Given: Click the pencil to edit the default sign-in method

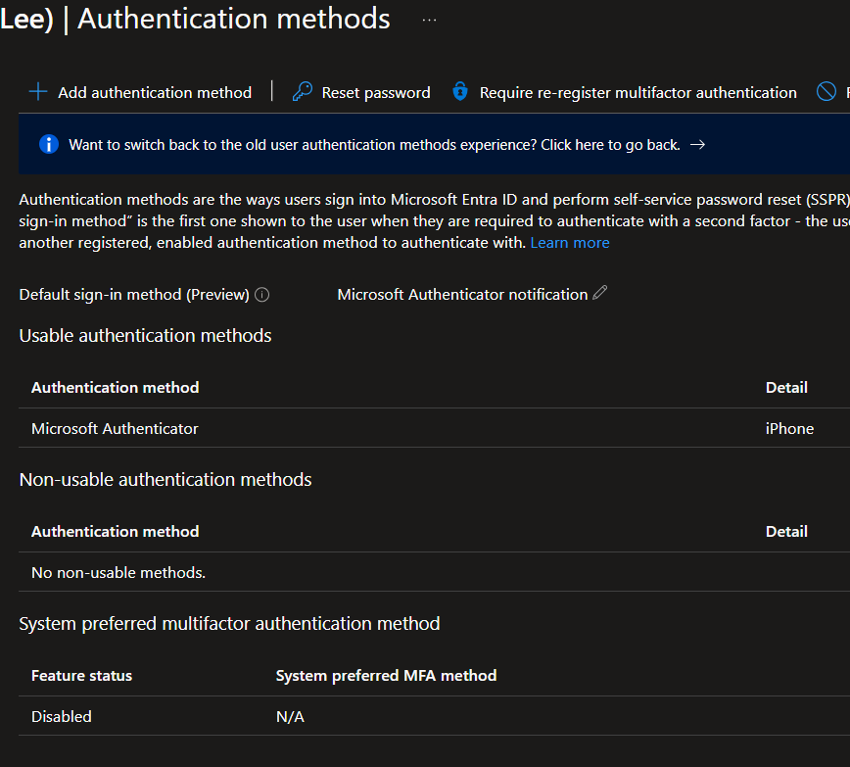Looking at the screenshot, I should 600,292.
